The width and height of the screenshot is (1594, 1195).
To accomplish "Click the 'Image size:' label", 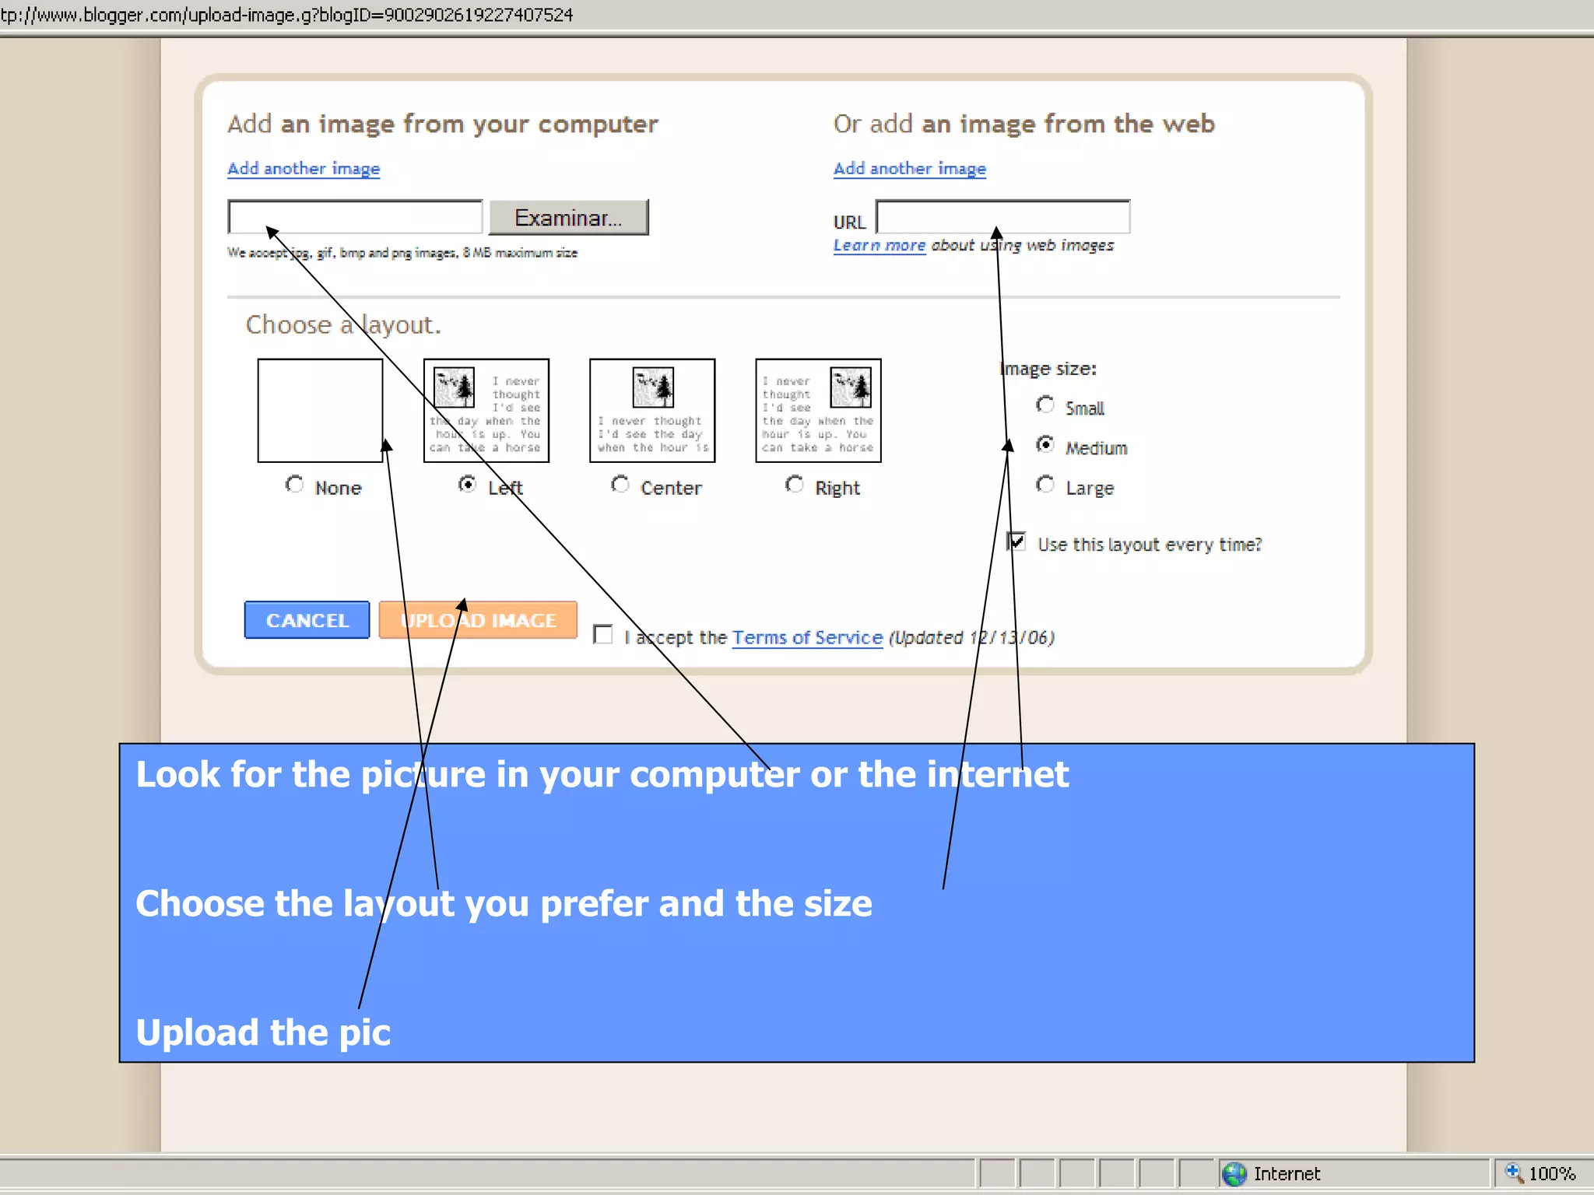I will 1048,369.
